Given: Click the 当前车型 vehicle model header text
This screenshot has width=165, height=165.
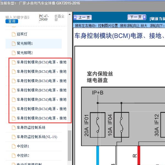Looking at the screenshot, I should pos(40,3).
